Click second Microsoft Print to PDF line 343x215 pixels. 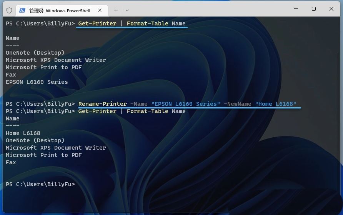44,155
